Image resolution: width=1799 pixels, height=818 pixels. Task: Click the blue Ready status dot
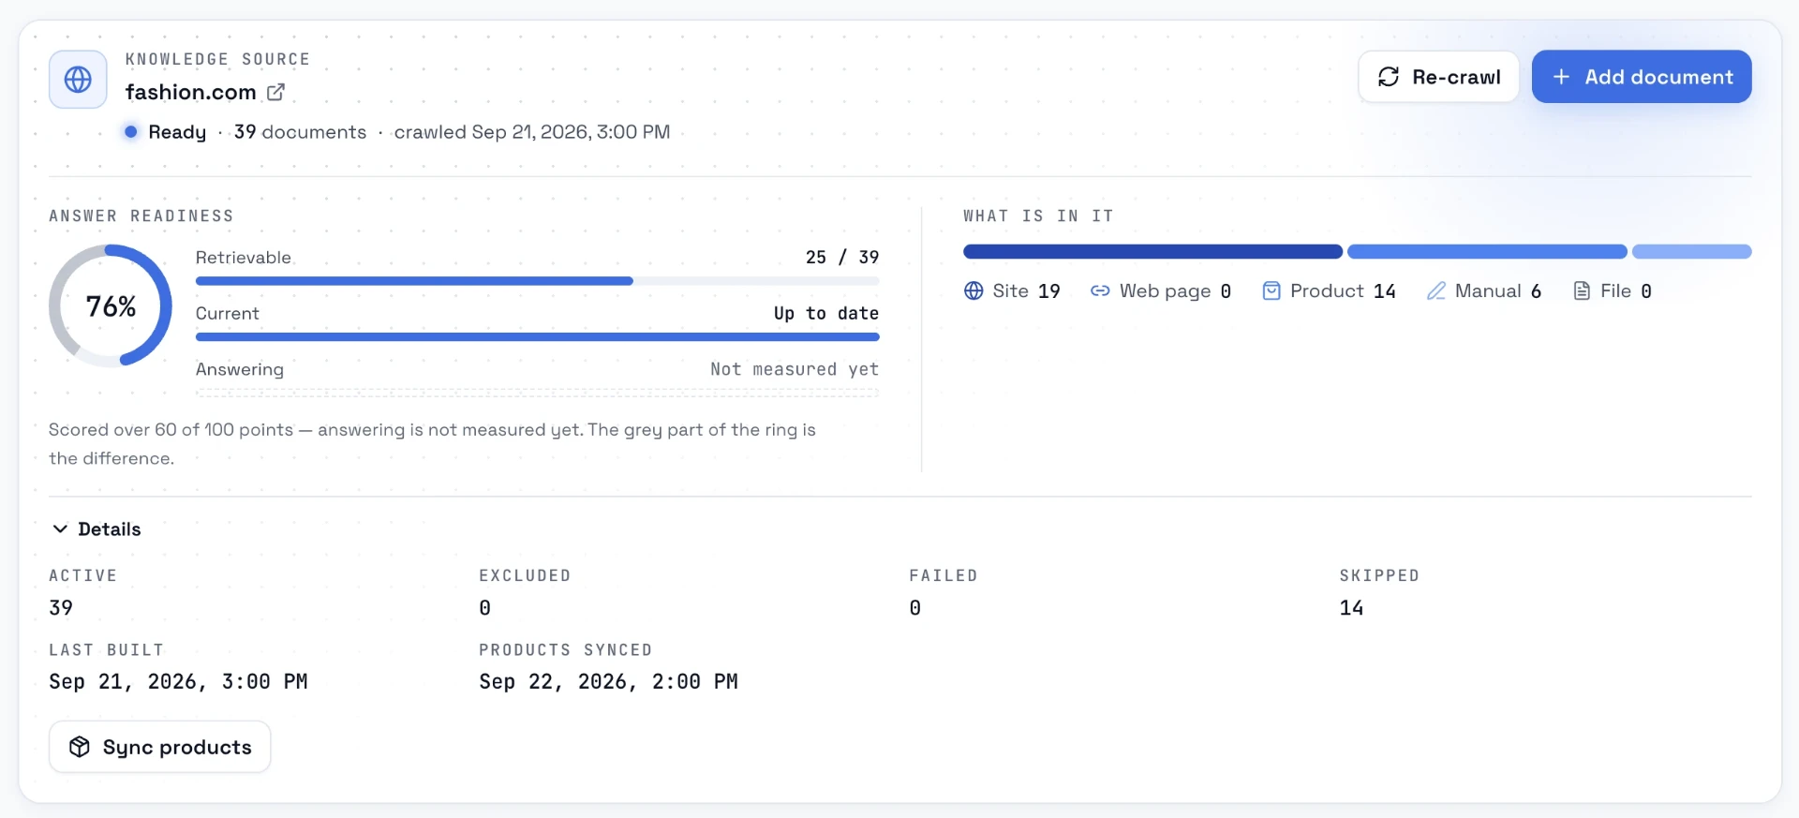pos(131,132)
